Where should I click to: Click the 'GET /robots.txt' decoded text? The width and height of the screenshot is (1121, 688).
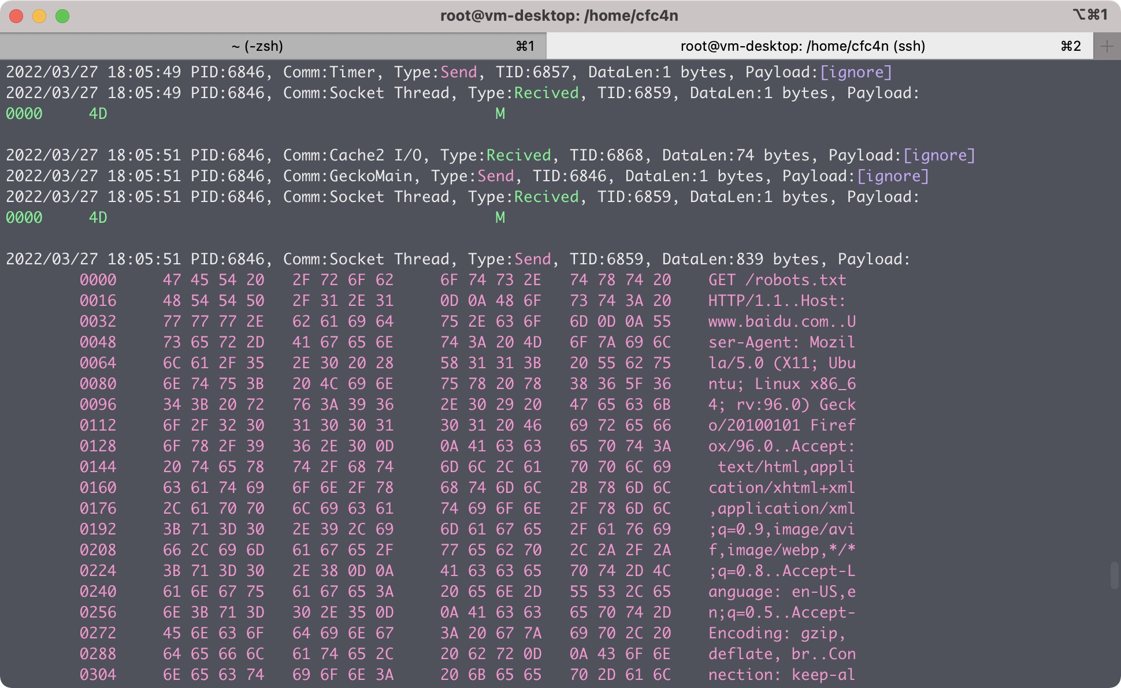point(777,280)
